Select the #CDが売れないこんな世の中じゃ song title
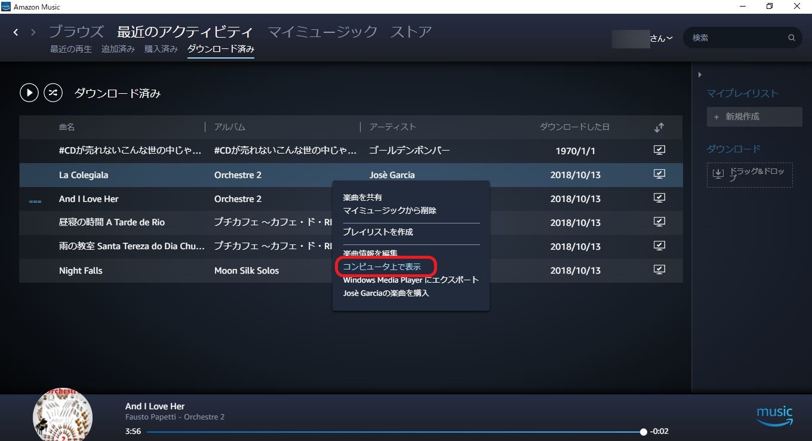Image resolution: width=812 pixels, height=441 pixels. (130, 151)
